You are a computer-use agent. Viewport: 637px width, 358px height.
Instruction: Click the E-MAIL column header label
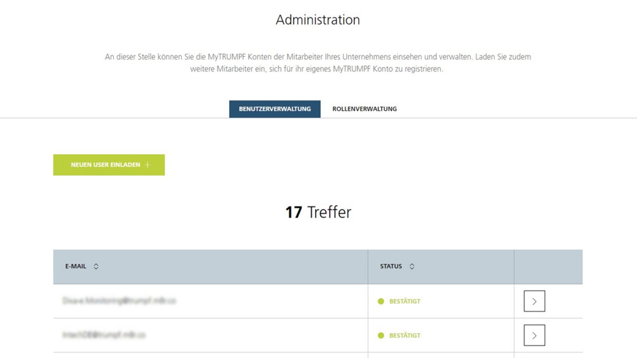[x=76, y=267]
